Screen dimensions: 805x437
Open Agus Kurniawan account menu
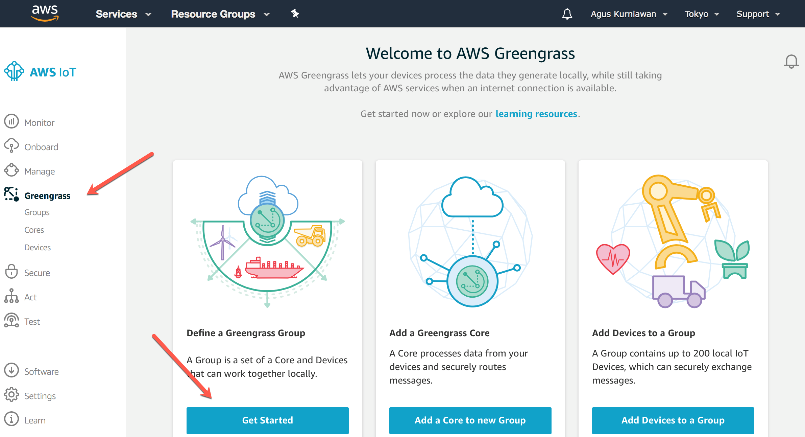click(x=629, y=14)
